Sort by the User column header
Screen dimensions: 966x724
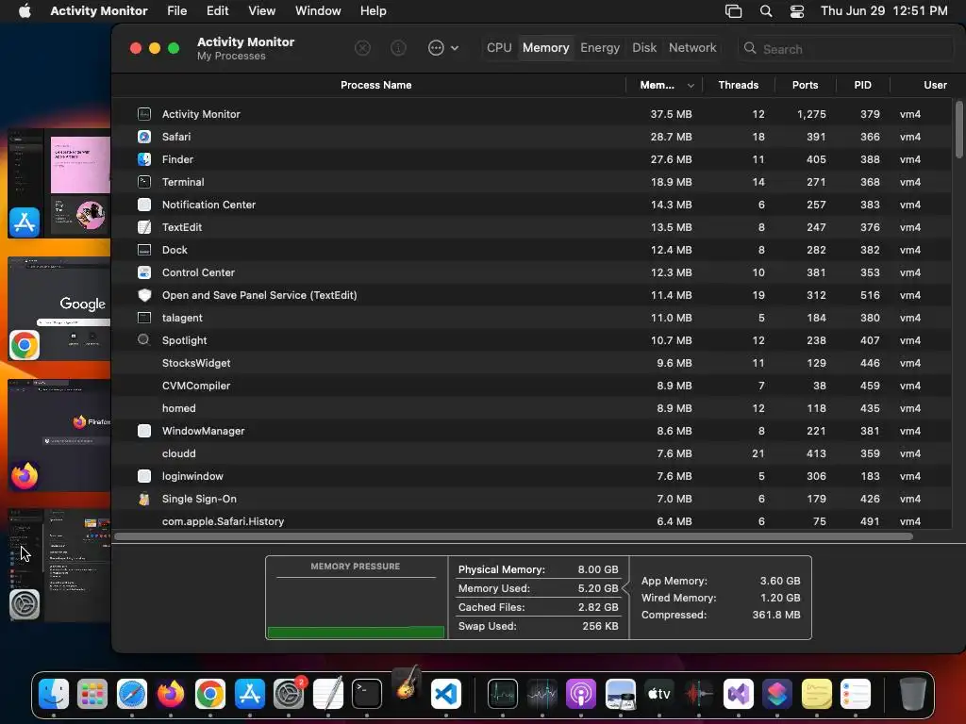935,85
